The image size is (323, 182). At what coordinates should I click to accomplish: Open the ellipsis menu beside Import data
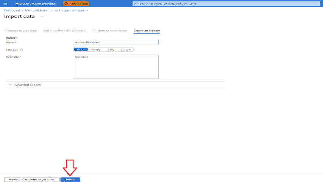point(42,16)
